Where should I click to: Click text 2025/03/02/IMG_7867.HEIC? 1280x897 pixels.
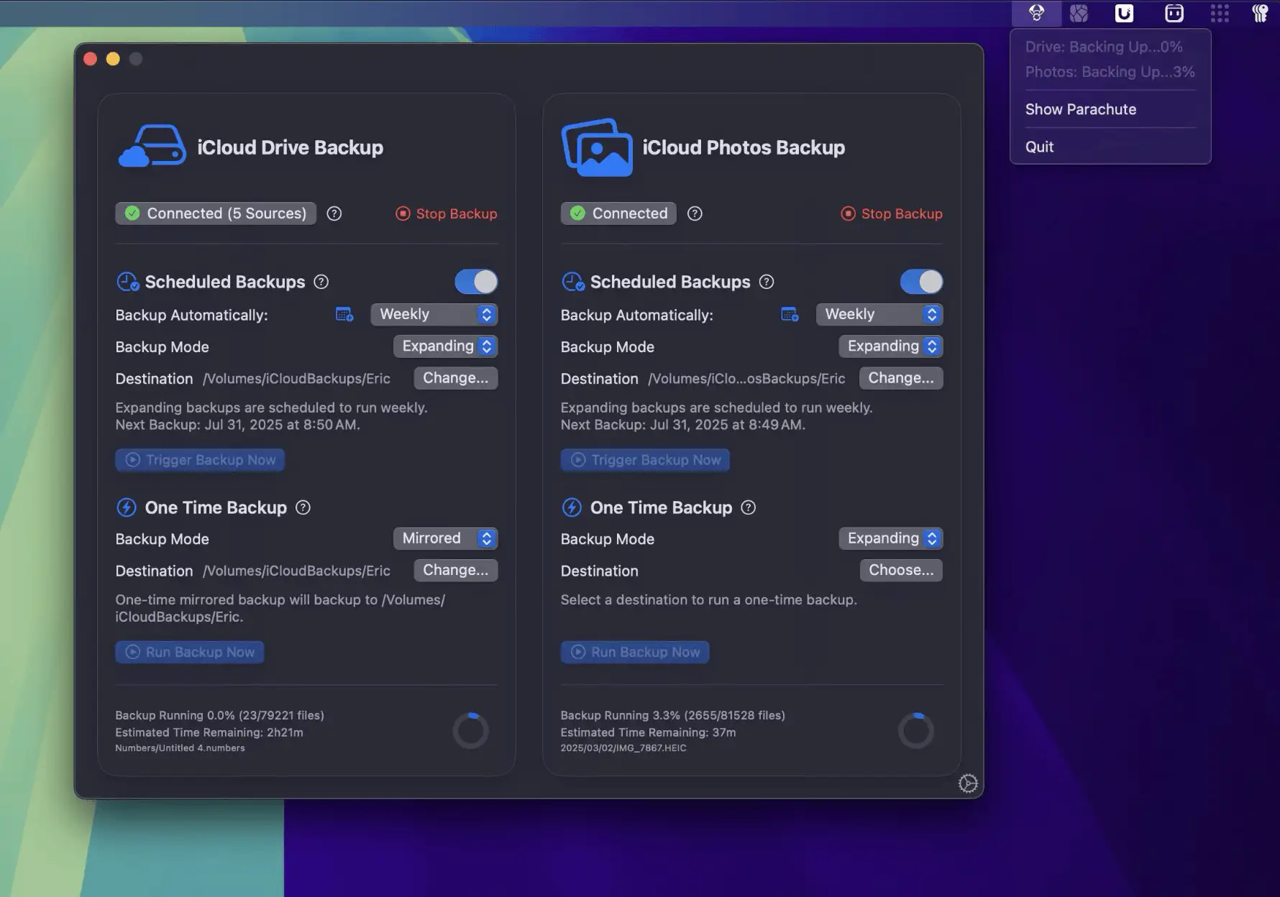tap(623, 748)
